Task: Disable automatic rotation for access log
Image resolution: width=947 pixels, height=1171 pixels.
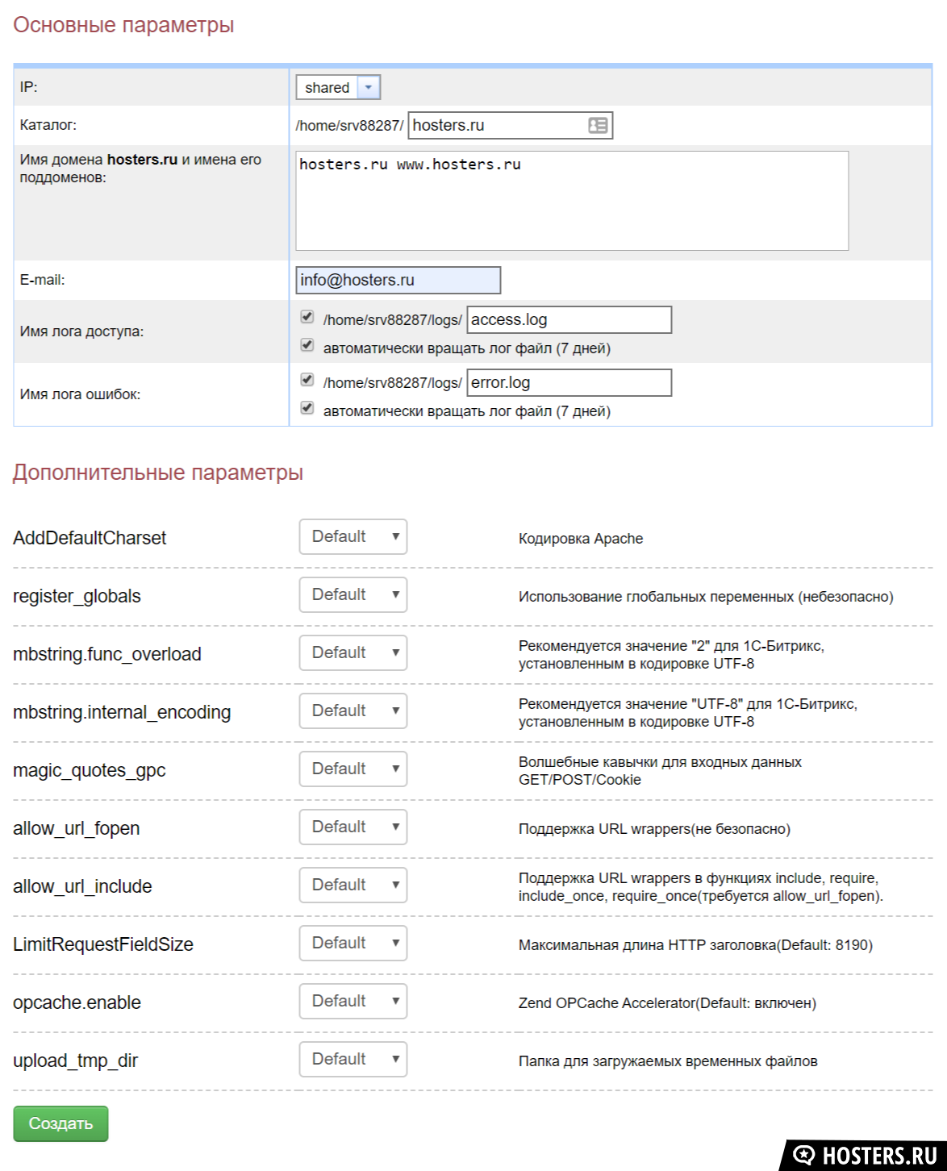Action: pyautogui.click(x=307, y=345)
